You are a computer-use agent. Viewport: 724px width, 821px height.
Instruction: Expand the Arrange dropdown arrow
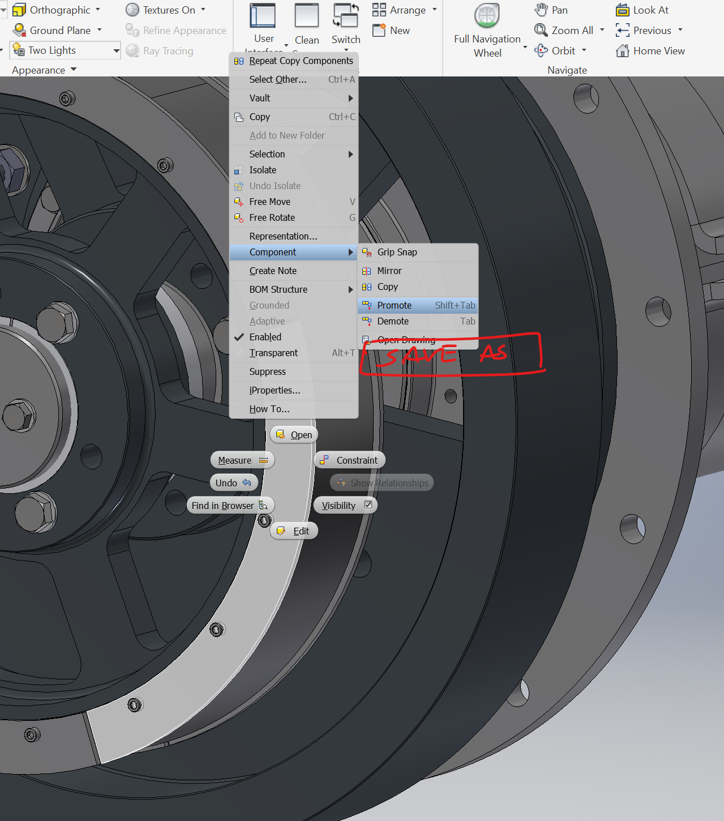pyautogui.click(x=435, y=10)
